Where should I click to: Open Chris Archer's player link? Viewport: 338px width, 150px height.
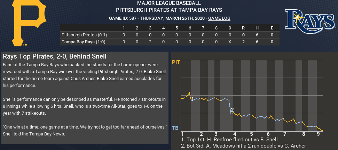[82, 79]
